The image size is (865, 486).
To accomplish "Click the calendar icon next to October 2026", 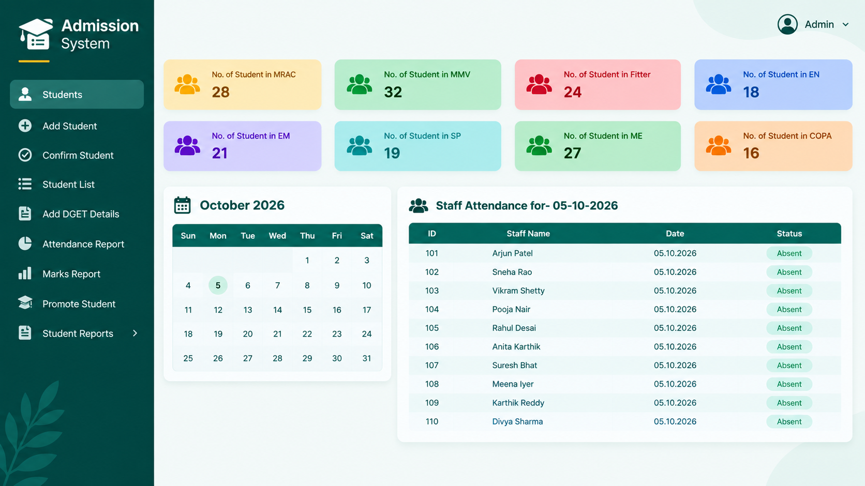I will coord(182,205).
